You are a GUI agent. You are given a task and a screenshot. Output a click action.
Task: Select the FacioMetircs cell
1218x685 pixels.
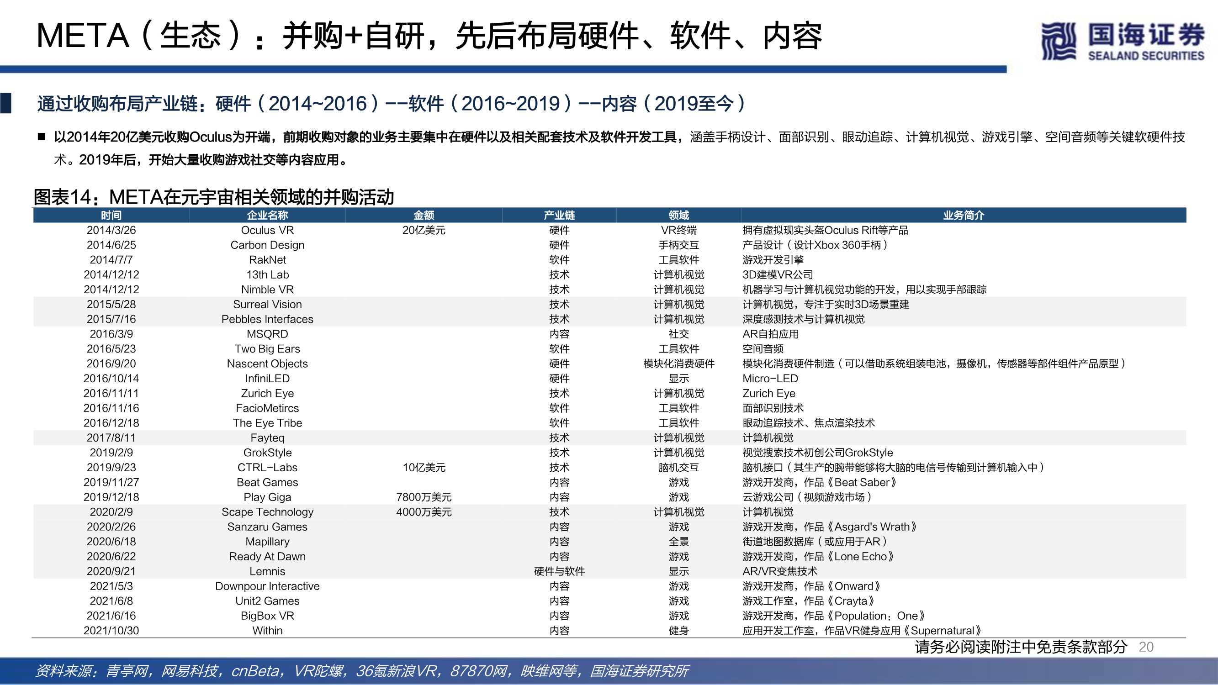click(267, 408)
